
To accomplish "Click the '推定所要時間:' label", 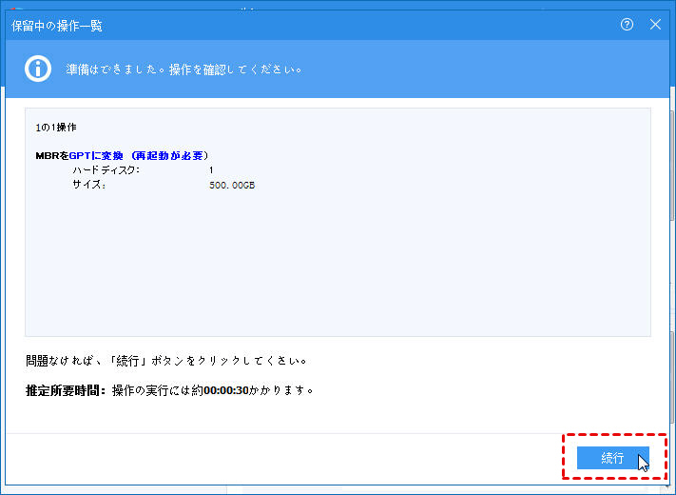I will (66, 390).
